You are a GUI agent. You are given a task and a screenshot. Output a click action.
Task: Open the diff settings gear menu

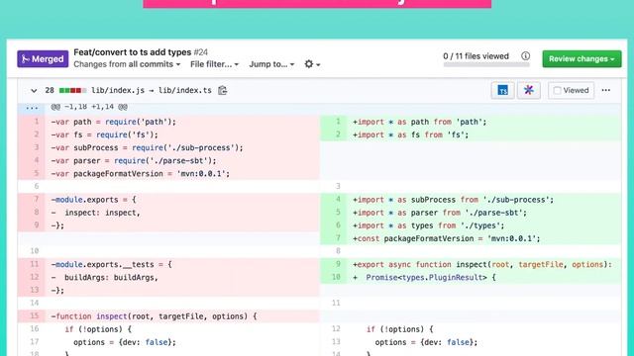pyautogui.click(x=312, y=64)
